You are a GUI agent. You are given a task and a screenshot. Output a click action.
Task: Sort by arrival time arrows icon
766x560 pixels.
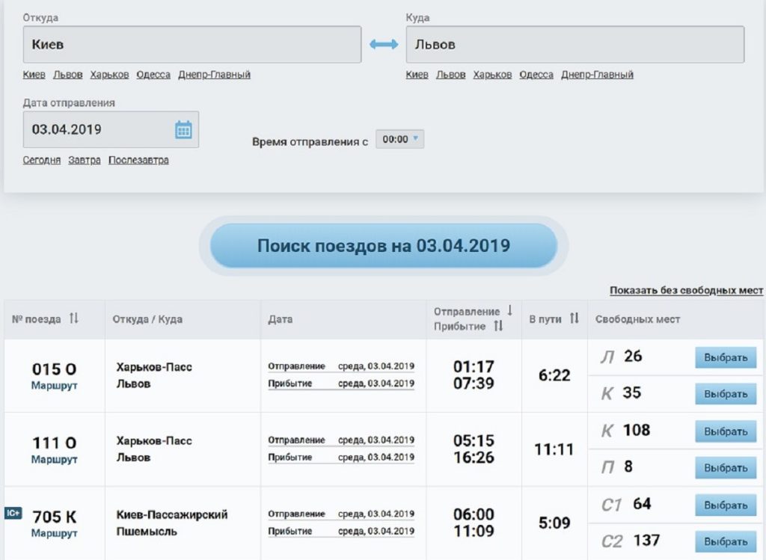pyautogui.click(x=498, y=327)
